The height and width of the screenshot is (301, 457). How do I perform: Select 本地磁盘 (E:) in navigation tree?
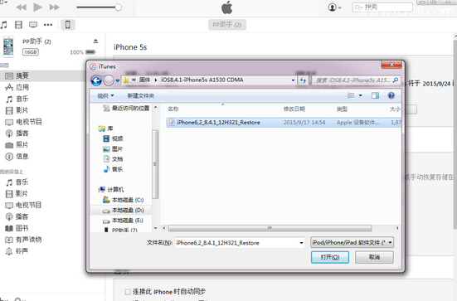click(x=124, y=221)
